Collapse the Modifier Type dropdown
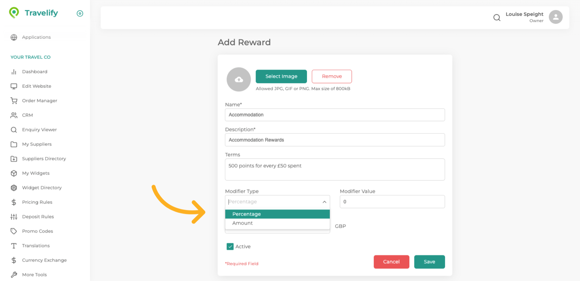 [324, 202]
